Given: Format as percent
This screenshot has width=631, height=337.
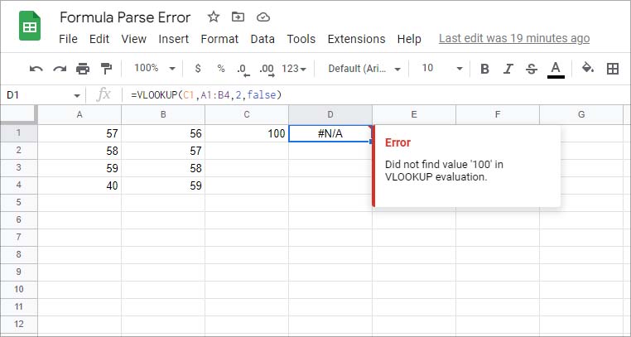Looking at the screenshot, I should 221,69.
